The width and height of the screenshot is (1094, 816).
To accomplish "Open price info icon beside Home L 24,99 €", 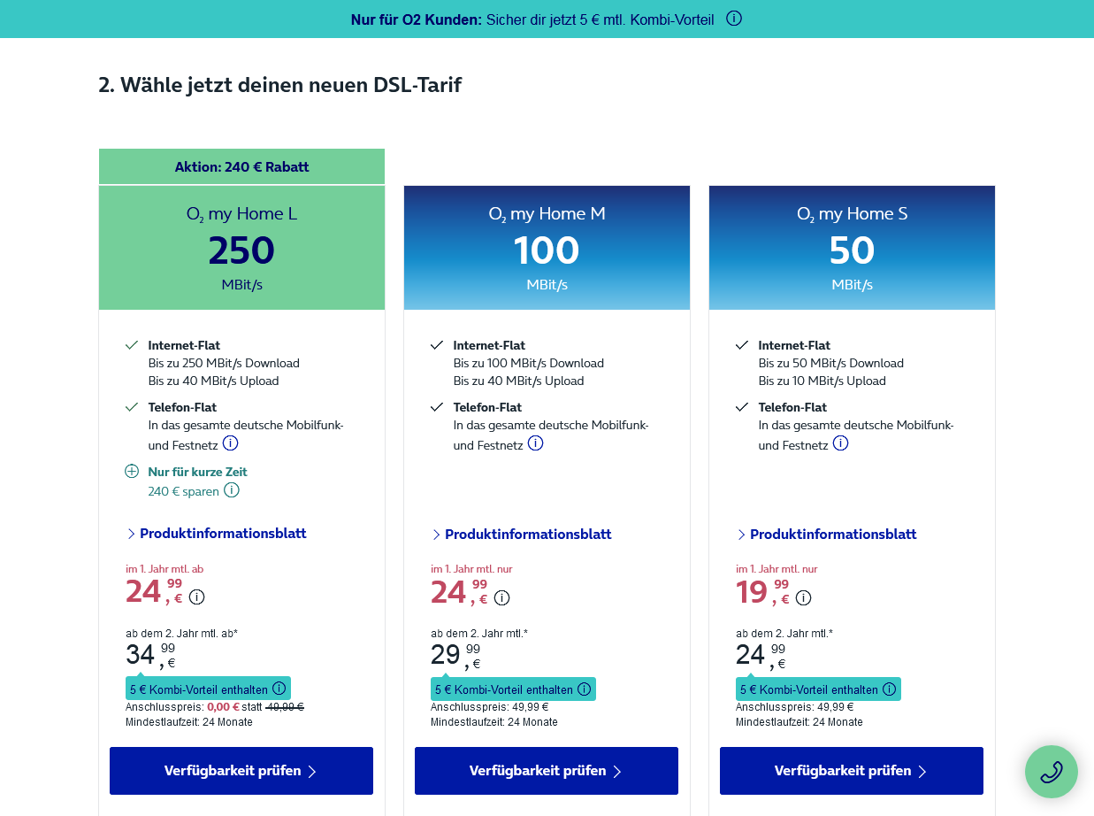I will pos(197,597).
